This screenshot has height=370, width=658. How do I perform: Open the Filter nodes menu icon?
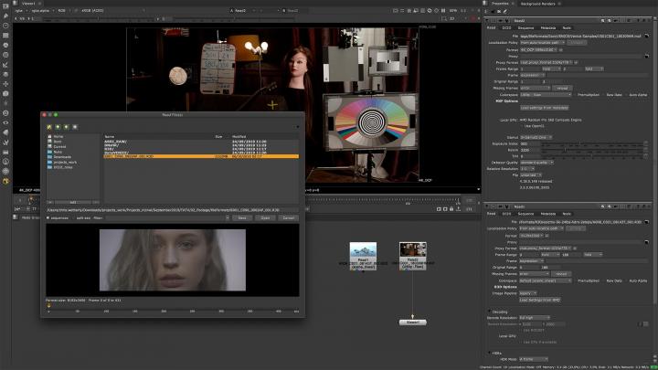pyautogui.click(x=5, y=55)
